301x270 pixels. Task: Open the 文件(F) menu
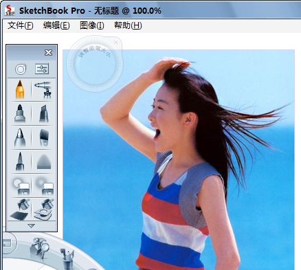click(21, 25)
